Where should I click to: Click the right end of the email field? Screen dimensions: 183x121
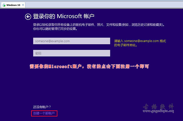pyautogui.click(x=107, y=41)
